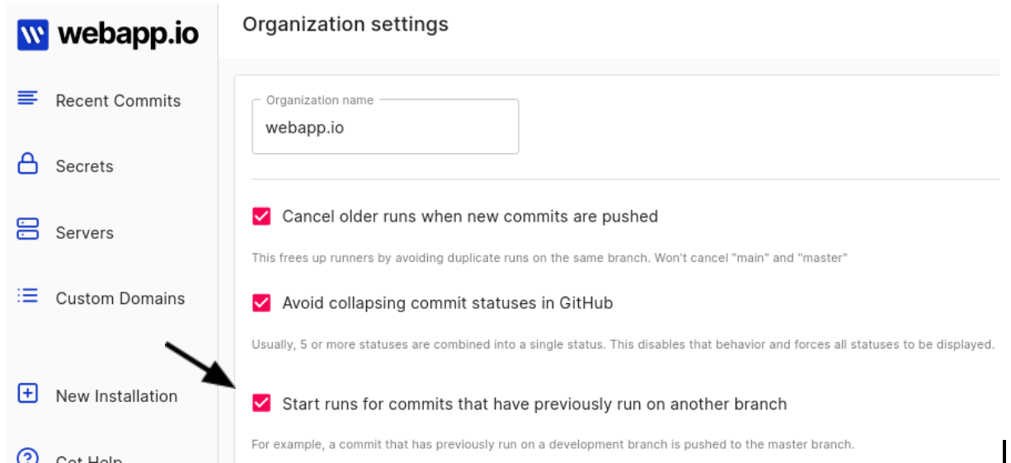Click the Organization name text field
The height and width of the screenshot is (463, 1011).
(x=385, y=127)
